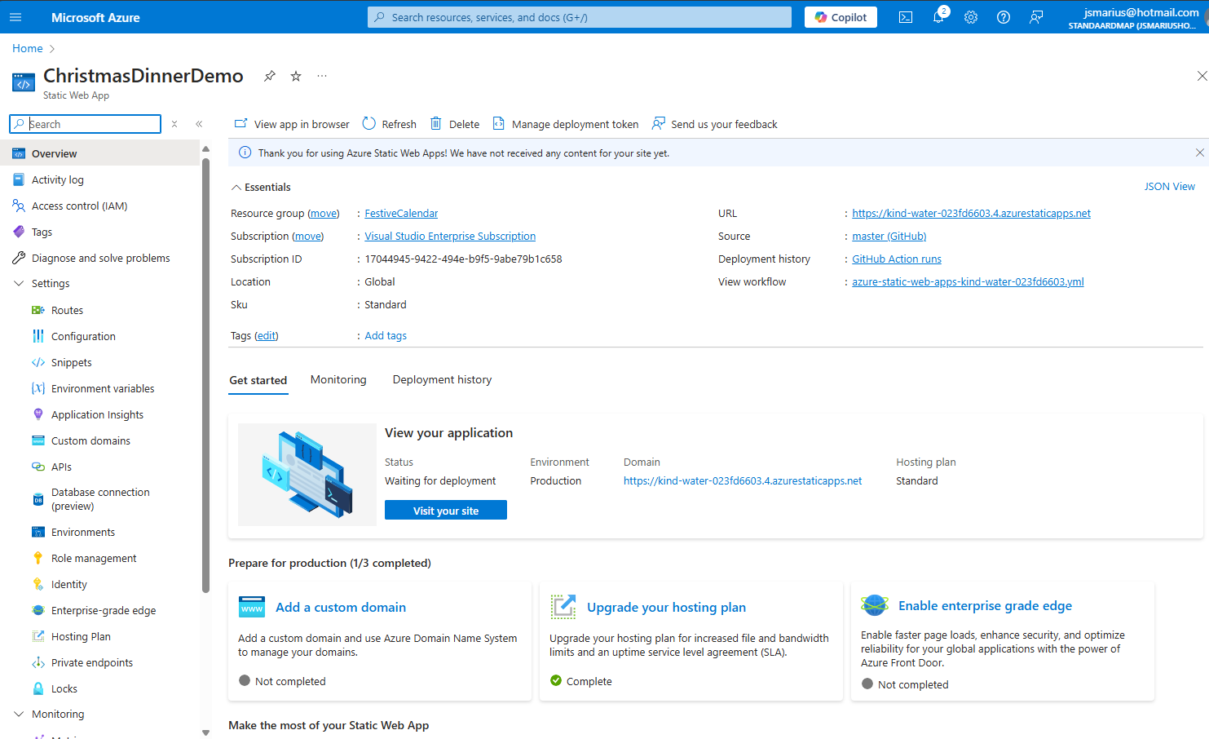Click the Routes icon in the sidebar
The height and width of the screenshot is (739, 1209).
pos(38,310)
